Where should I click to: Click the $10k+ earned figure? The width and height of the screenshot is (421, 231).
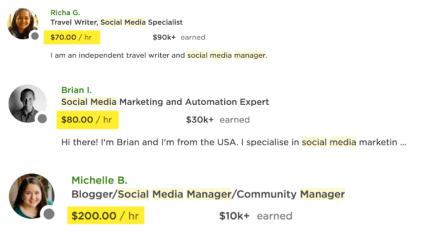pos(255,216)
